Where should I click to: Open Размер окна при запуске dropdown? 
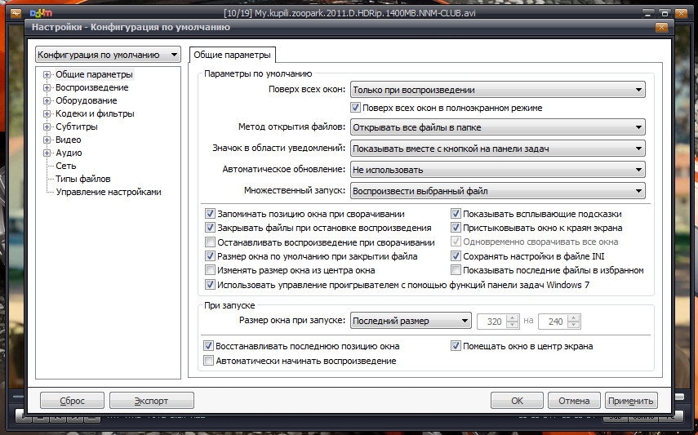pos(411,321)
